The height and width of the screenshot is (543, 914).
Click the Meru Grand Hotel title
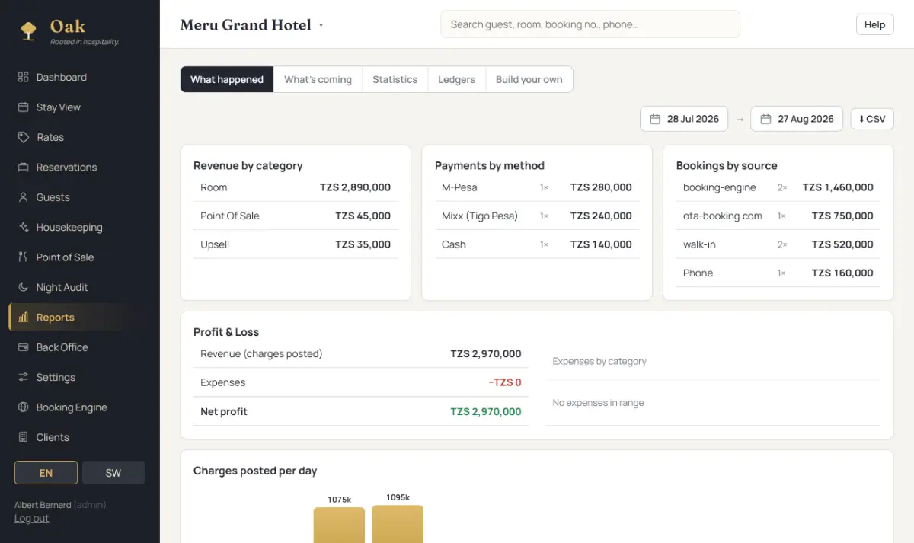coord(245,24)
